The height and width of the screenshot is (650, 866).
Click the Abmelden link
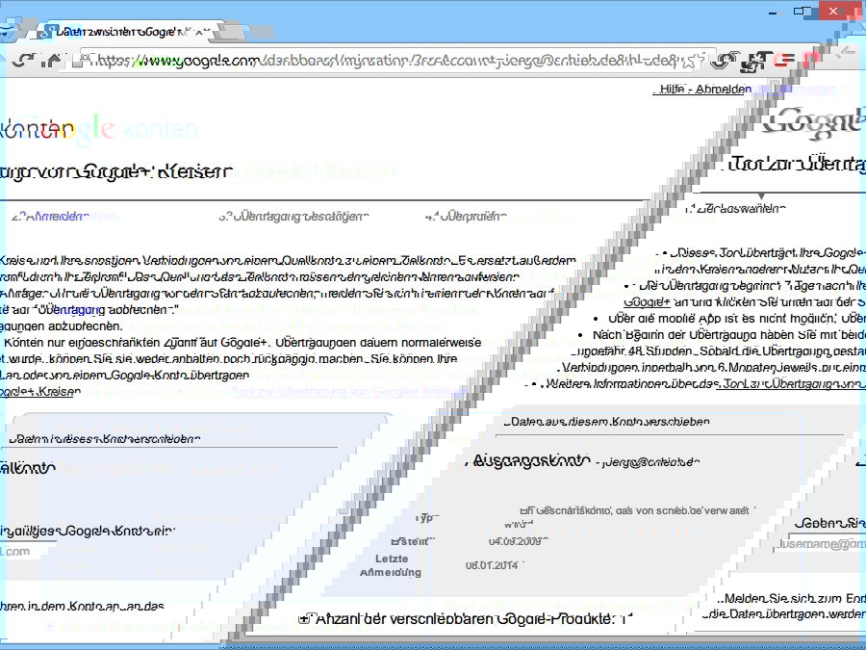coord(724,89)
